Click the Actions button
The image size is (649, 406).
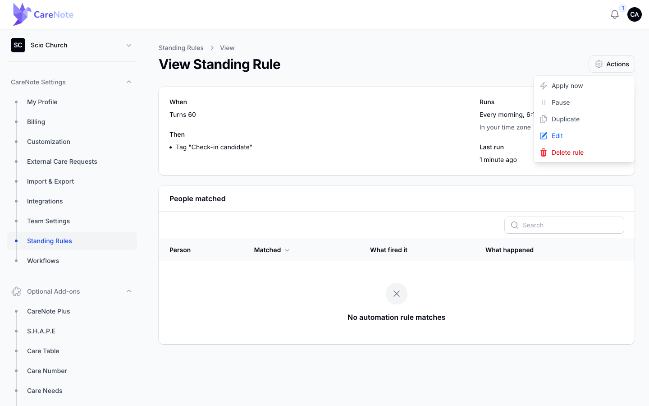[612, 64]
